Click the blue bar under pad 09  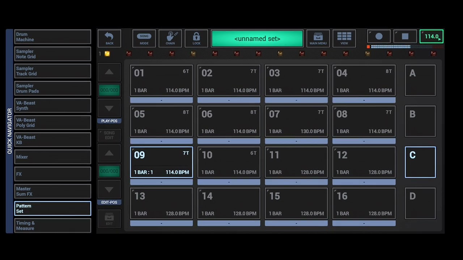pos(161,182)
